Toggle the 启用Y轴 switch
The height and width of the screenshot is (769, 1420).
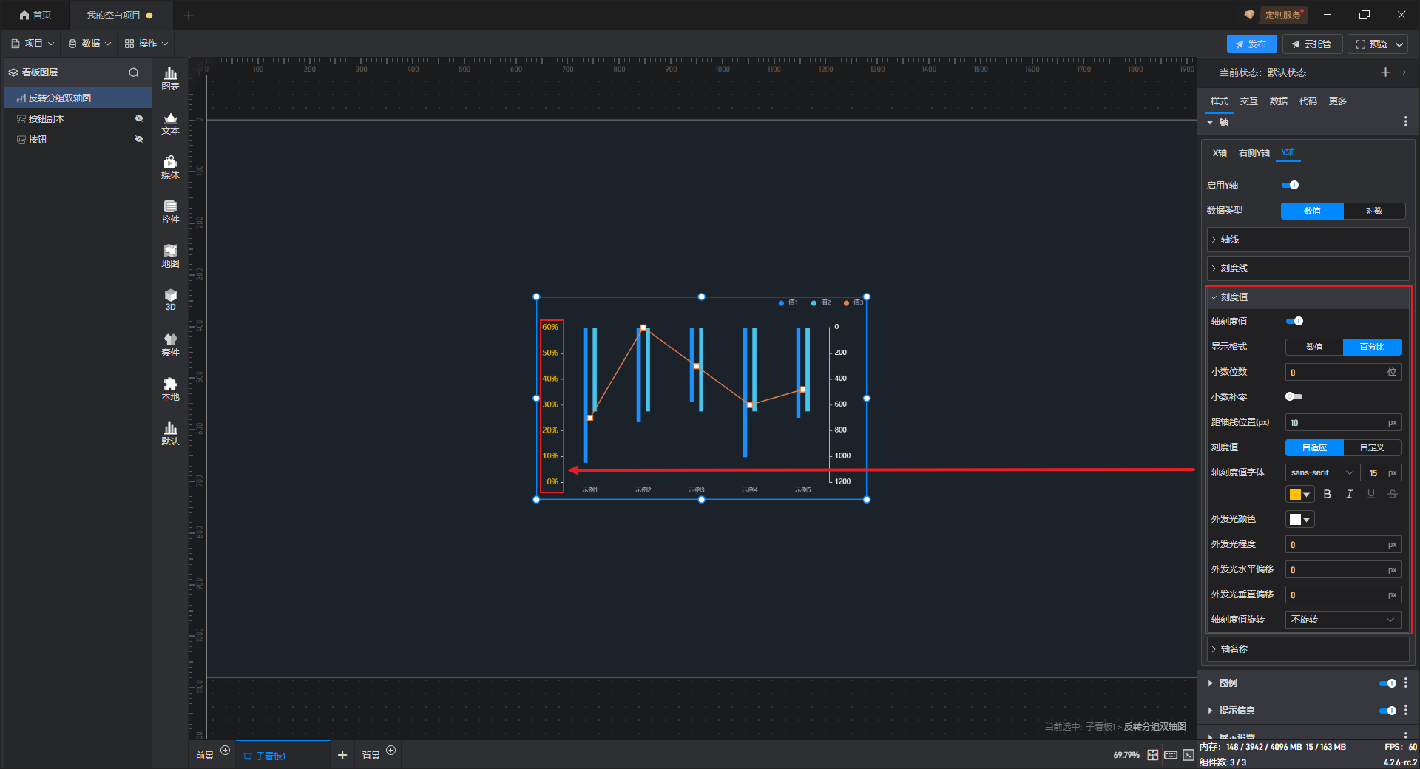pos(1291,185)
